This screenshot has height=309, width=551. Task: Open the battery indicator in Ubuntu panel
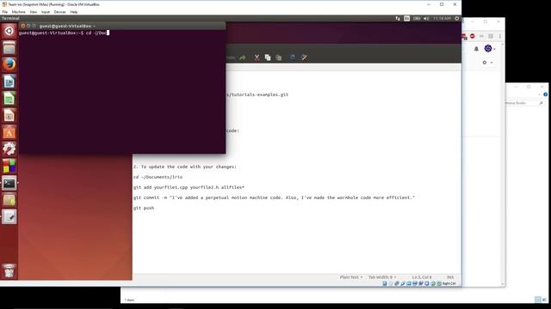pos(417,18)
